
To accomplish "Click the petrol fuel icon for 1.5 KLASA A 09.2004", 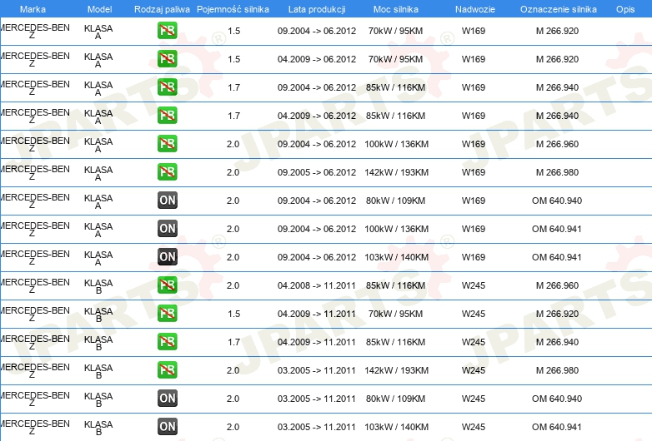I will click(x=167, y=31).
